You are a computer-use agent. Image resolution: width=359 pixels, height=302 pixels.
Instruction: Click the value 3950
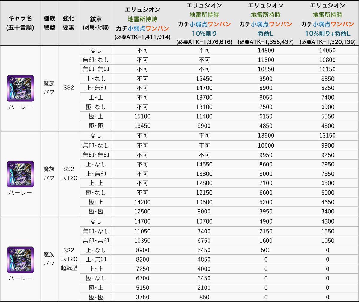pos(266,211)
